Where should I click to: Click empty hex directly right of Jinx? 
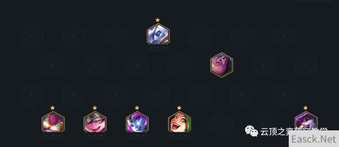tap(221, 124)
